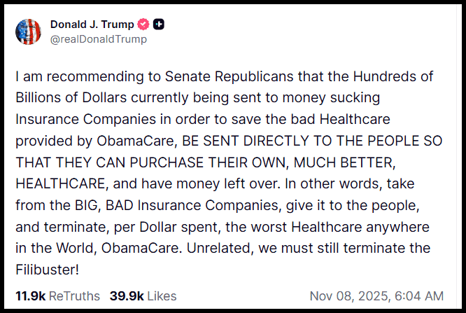Viewport: 466px width, 313px height.
Task: Click the black plus badge icon
Action: click(x=160, y=25)
